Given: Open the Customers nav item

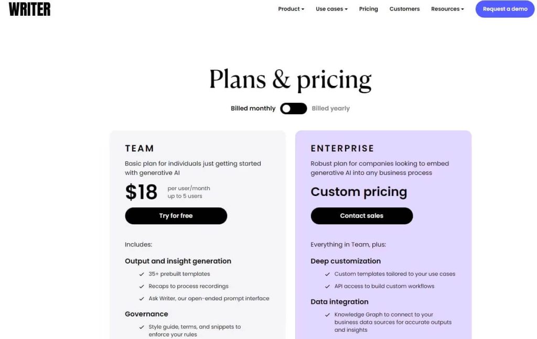Looking at the screenshot, I should pyautogui.click(x=404, y=9).
